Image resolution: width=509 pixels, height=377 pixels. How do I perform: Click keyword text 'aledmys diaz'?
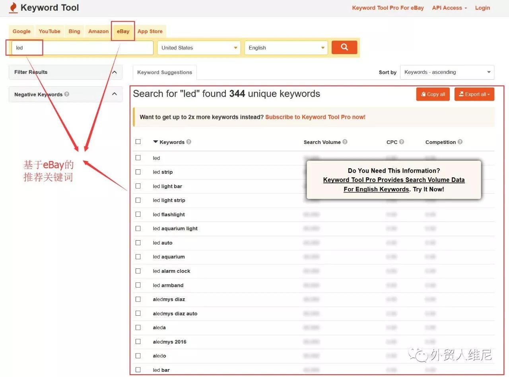169,299
